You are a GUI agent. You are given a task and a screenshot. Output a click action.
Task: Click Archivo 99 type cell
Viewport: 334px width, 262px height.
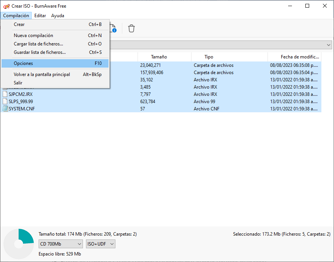click(x=204, y=101)
